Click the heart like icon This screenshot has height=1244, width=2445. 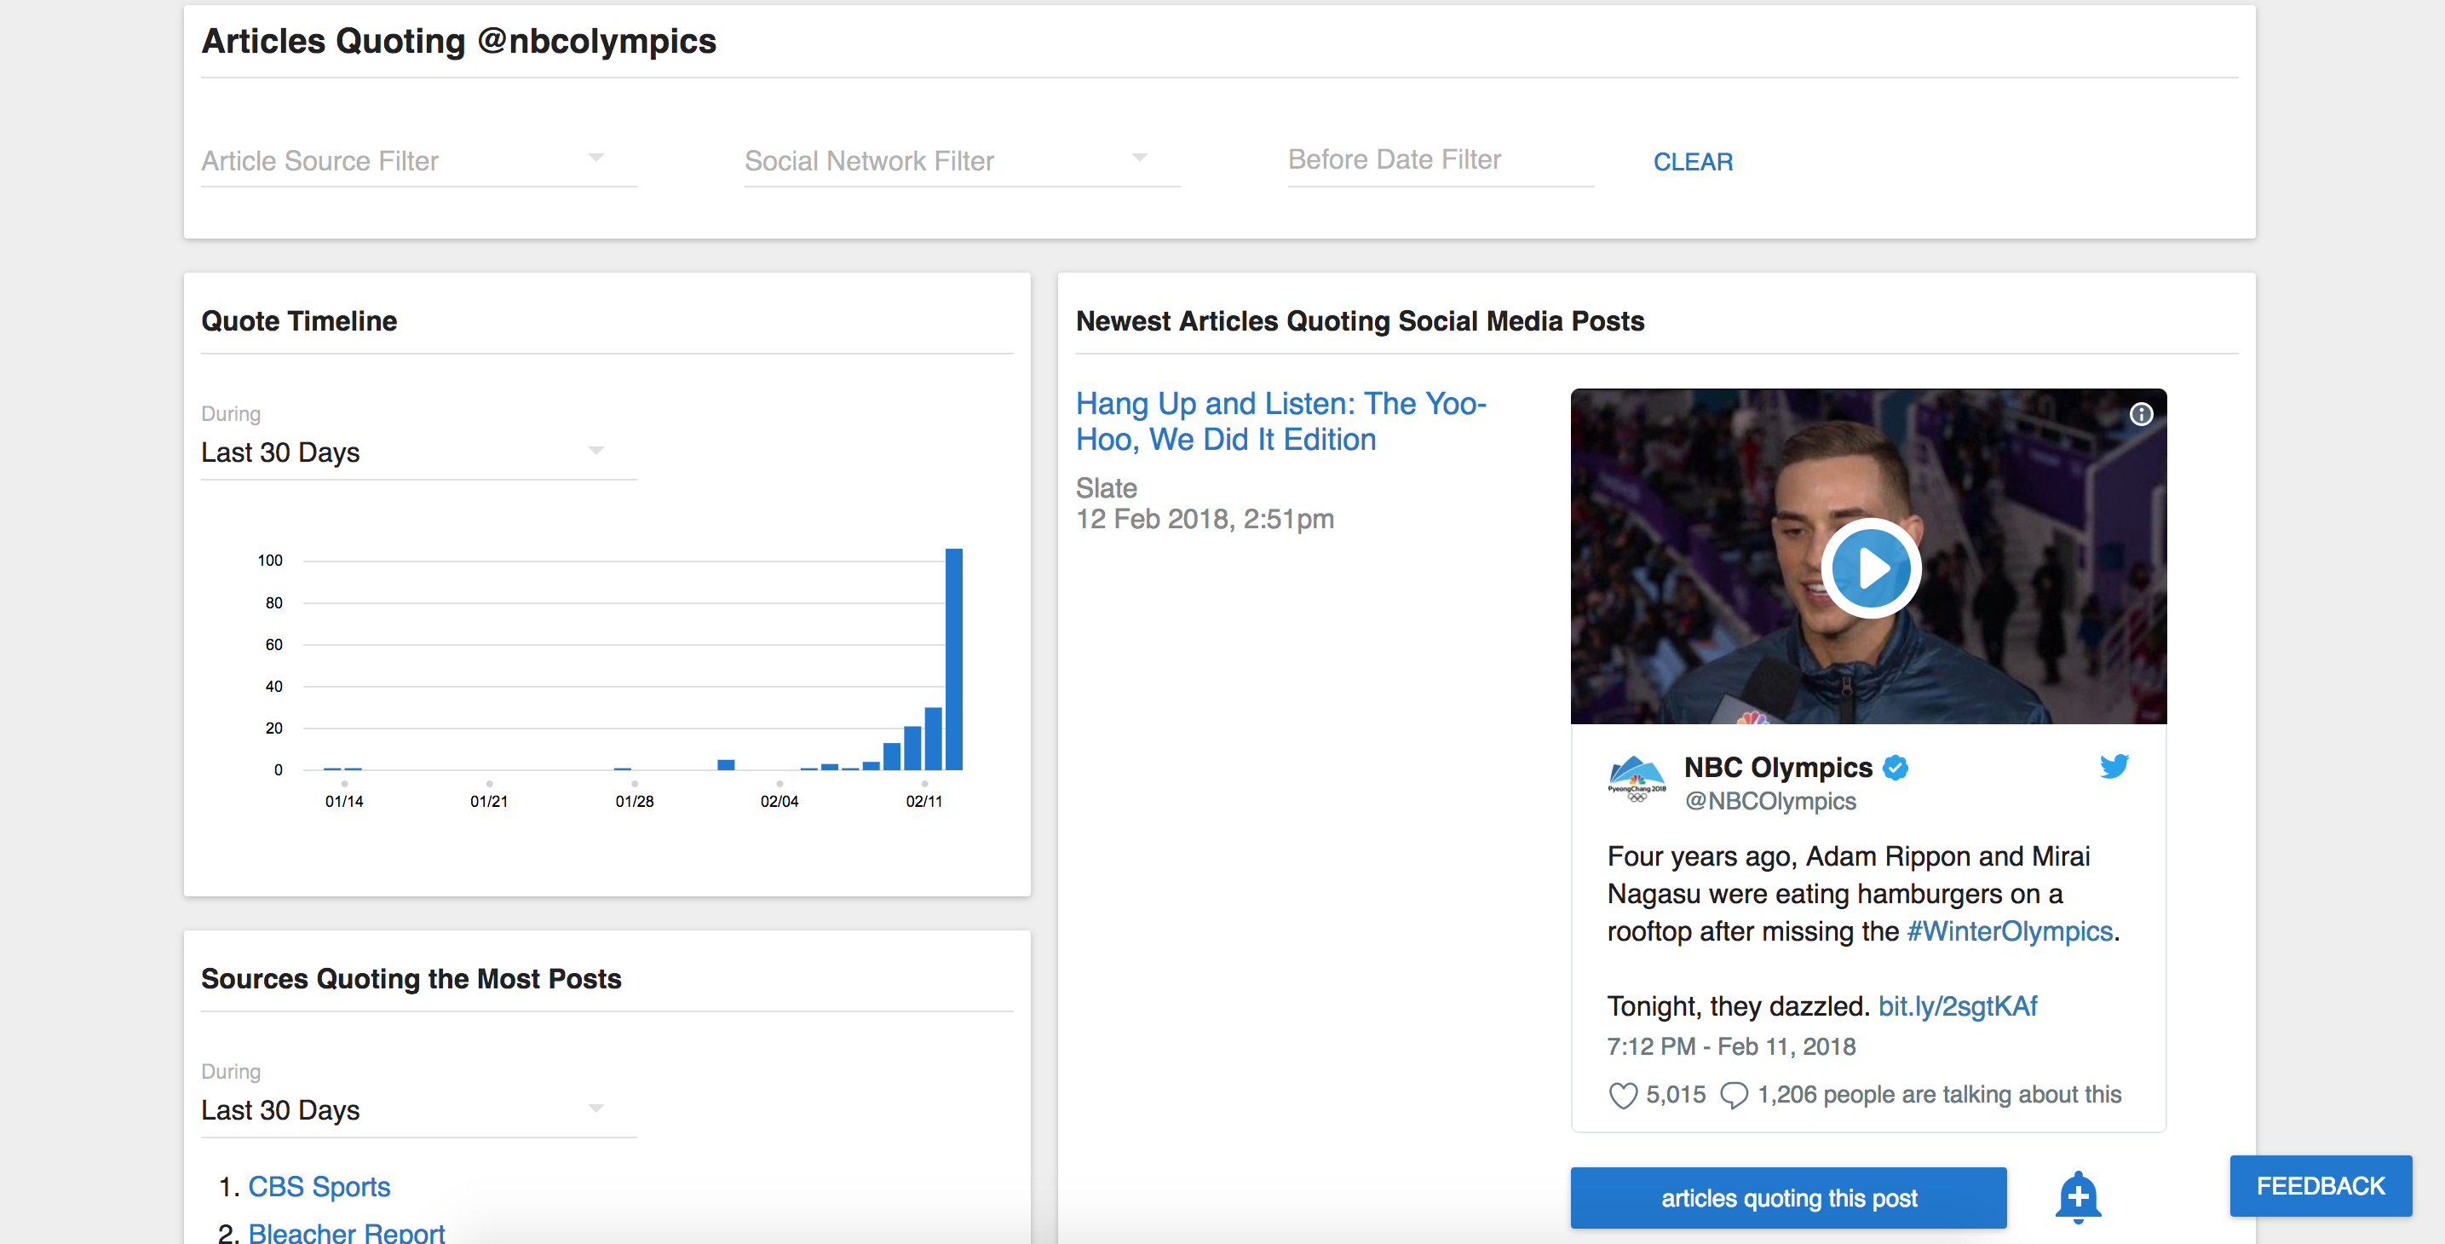[1622, 1095]
